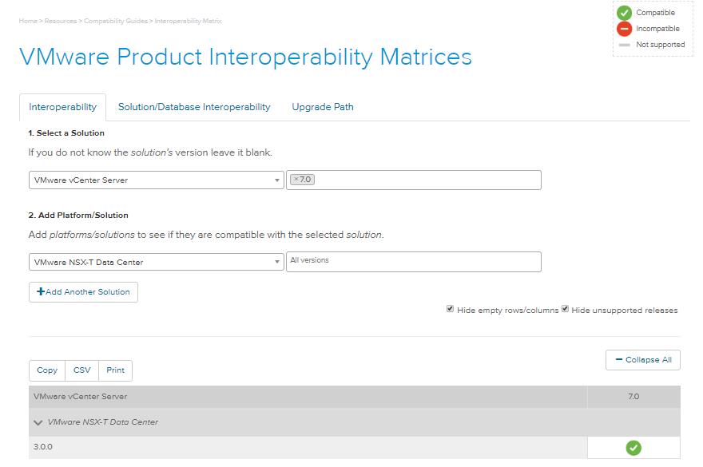
Task: Open the Resources breadcrumb link
Action: [x=61, y=21]
